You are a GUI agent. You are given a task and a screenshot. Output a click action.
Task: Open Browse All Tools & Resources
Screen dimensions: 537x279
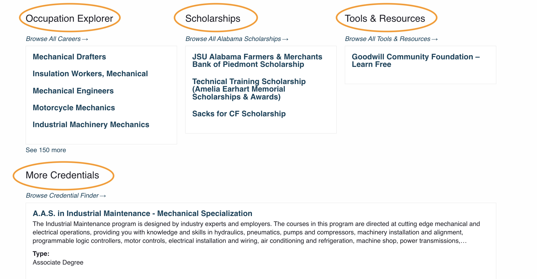(391, 39)
